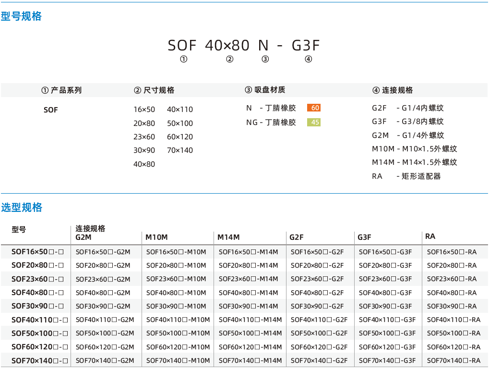This screenshot has width=489, height=370.
Task: Select size 40×80 in the size list
Action: click(x=144, y=164)
